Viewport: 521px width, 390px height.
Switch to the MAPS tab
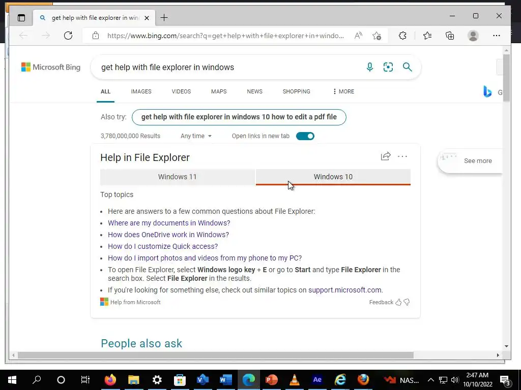219,91
